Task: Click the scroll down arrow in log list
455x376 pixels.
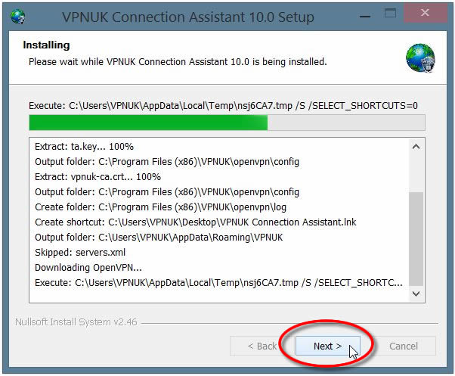Action: tap(416, 294)
